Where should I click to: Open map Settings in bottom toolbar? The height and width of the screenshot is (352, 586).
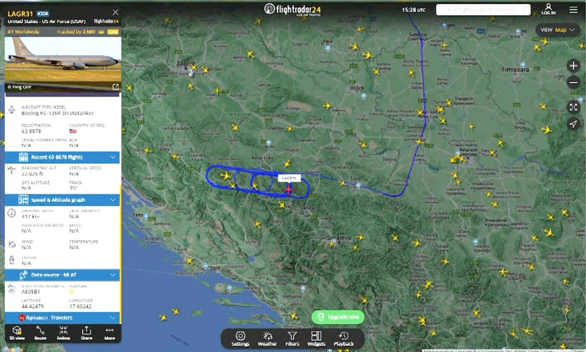(240, 338)
